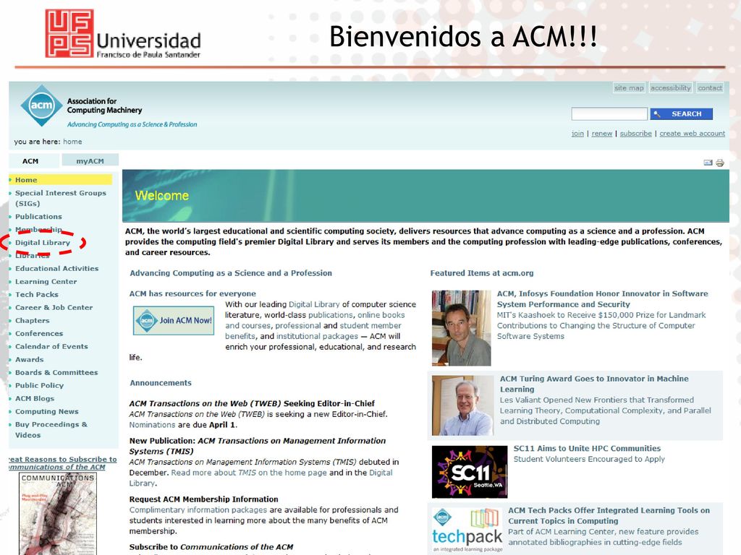Image resolution: width=741 pixels, height=555 pixels.
Task: Open SC11 Aims to Unite HPC Communities
Action: (x=587, y=448)
